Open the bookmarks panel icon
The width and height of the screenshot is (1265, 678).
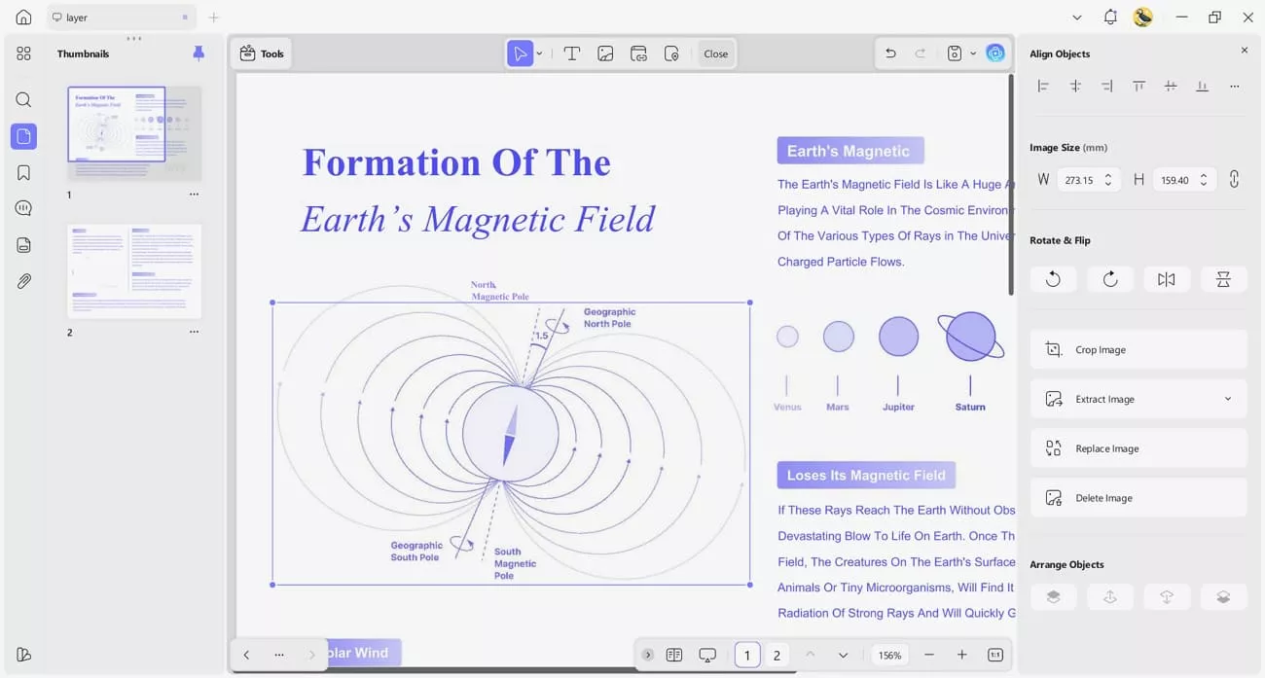[23, 172]
